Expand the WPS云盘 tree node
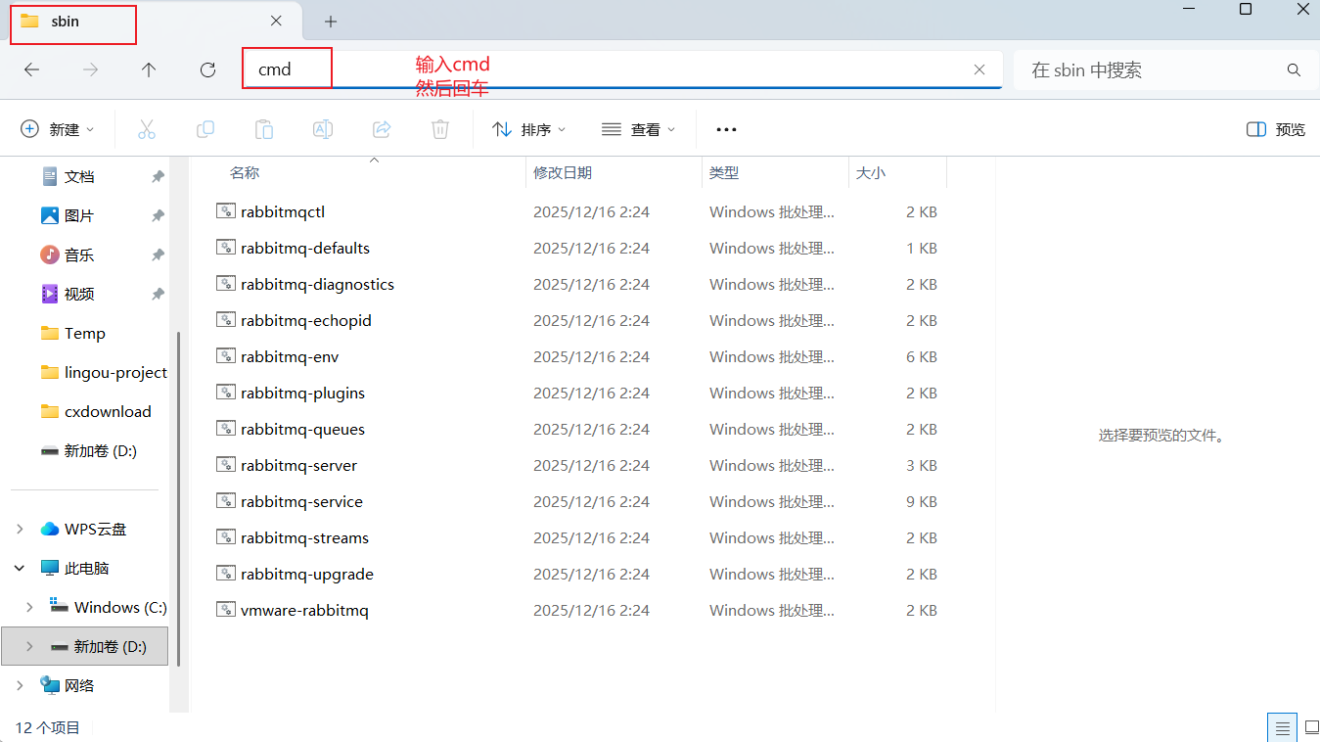Screen dimensions: 1320x742 [x=21, y=529]
